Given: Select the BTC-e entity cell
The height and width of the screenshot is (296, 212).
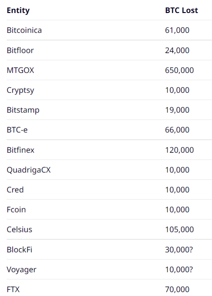Looking at the screenshot, I should [x=17, y=130].
